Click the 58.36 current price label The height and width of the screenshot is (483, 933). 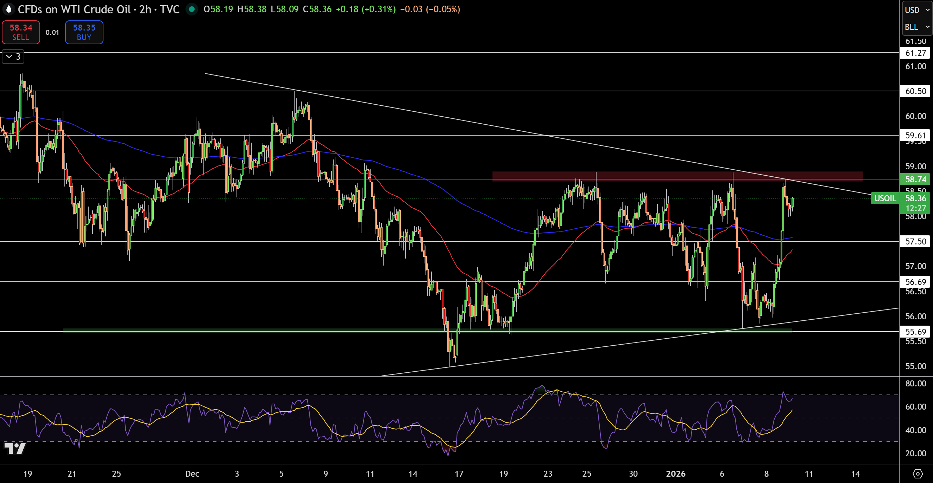(915, 198)
